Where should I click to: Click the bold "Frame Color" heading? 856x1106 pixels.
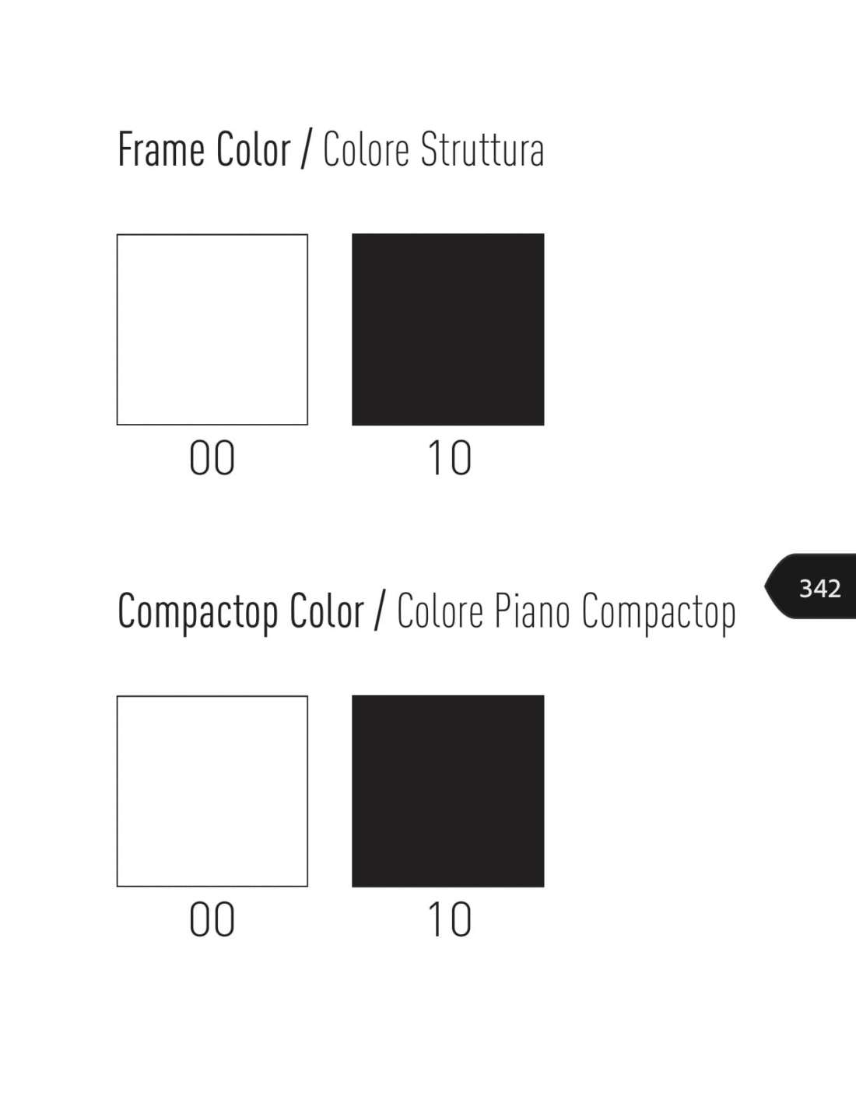(204, 149)
